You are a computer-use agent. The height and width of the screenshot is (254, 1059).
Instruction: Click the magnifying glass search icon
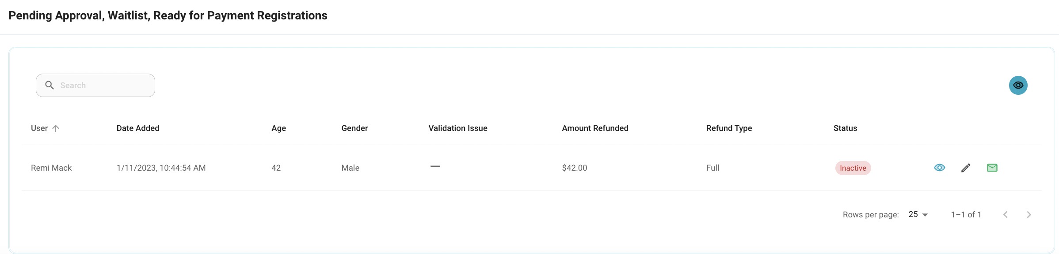[x=50, y=85]
